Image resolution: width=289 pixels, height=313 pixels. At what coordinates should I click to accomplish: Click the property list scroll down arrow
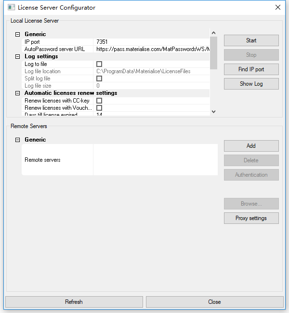tap(213, 112)
